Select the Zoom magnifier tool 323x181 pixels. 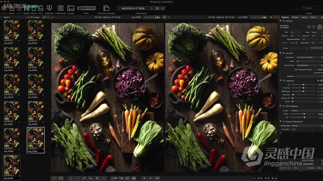pyautogui.click(x=90, y=178)
